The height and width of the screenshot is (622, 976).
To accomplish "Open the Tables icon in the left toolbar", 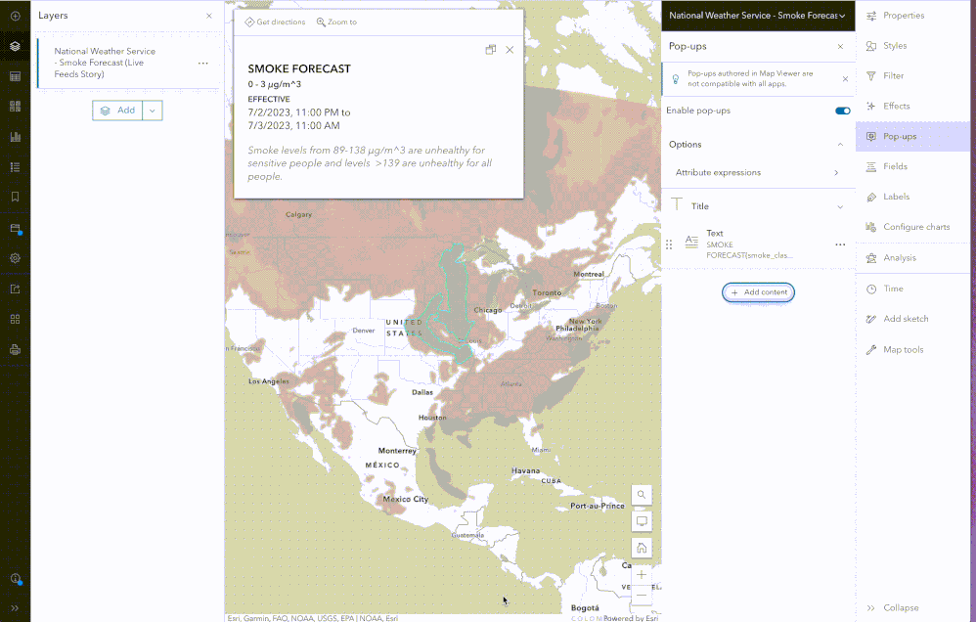I will tap(15, 76).
